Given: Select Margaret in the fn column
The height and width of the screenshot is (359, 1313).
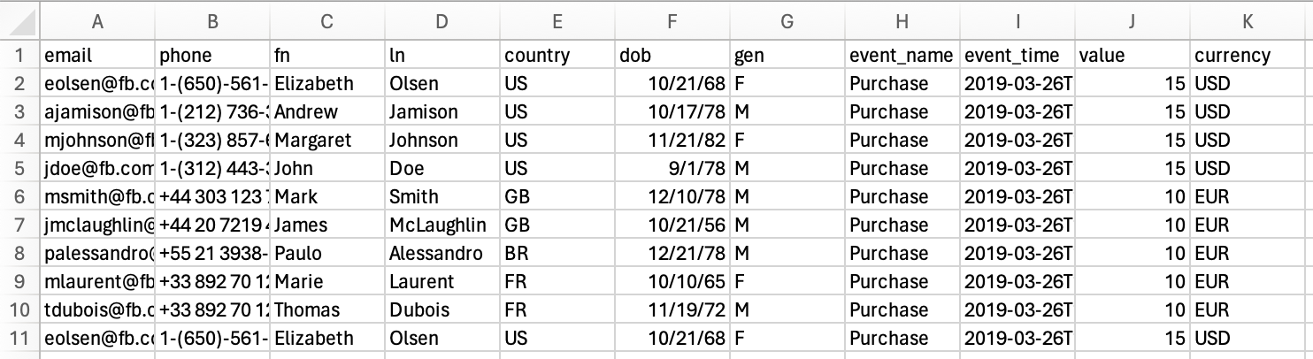Looking at the screenshot, I should pyautogui.click(x=327, y=141).
